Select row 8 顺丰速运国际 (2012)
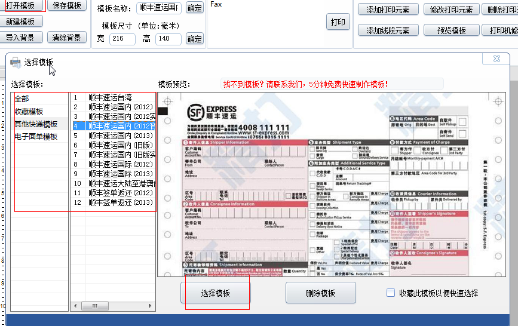Screen dimensions: 518x326 pyautogui.click(x=114, y=164)
